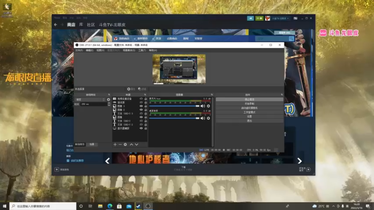Toggle lock on 图像 3 source

(145, 106)
